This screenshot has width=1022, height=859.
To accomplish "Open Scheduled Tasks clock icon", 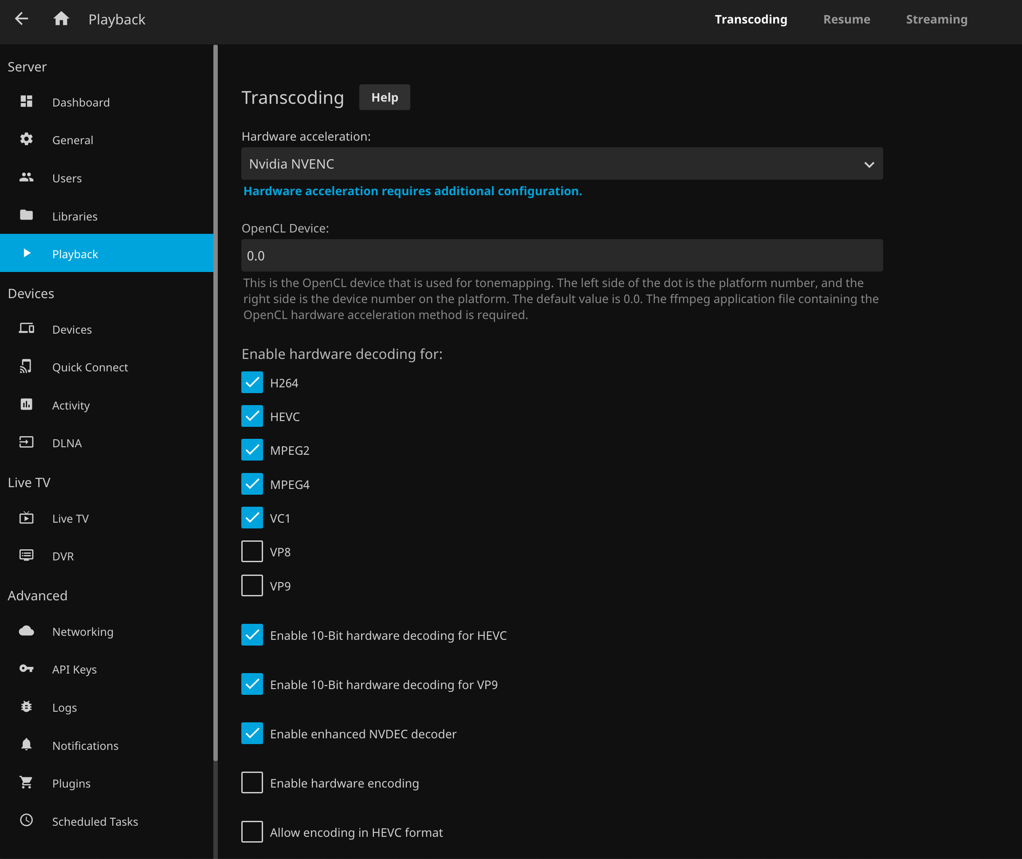I will tap(26, 820).
